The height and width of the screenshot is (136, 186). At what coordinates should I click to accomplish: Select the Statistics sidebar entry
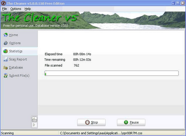[x=20, y=51]
